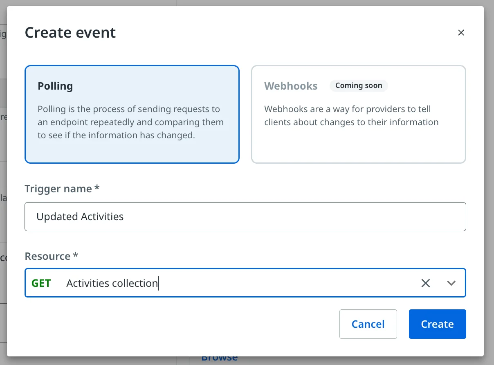
Task: Focus the Trigger name input field
Action: coord(245,216)
